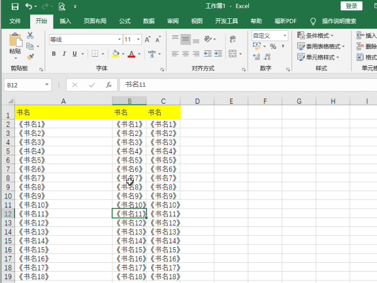Screen dimensions: 377x283
Task: Click the Insert Function fx icon
Action: 109,84
